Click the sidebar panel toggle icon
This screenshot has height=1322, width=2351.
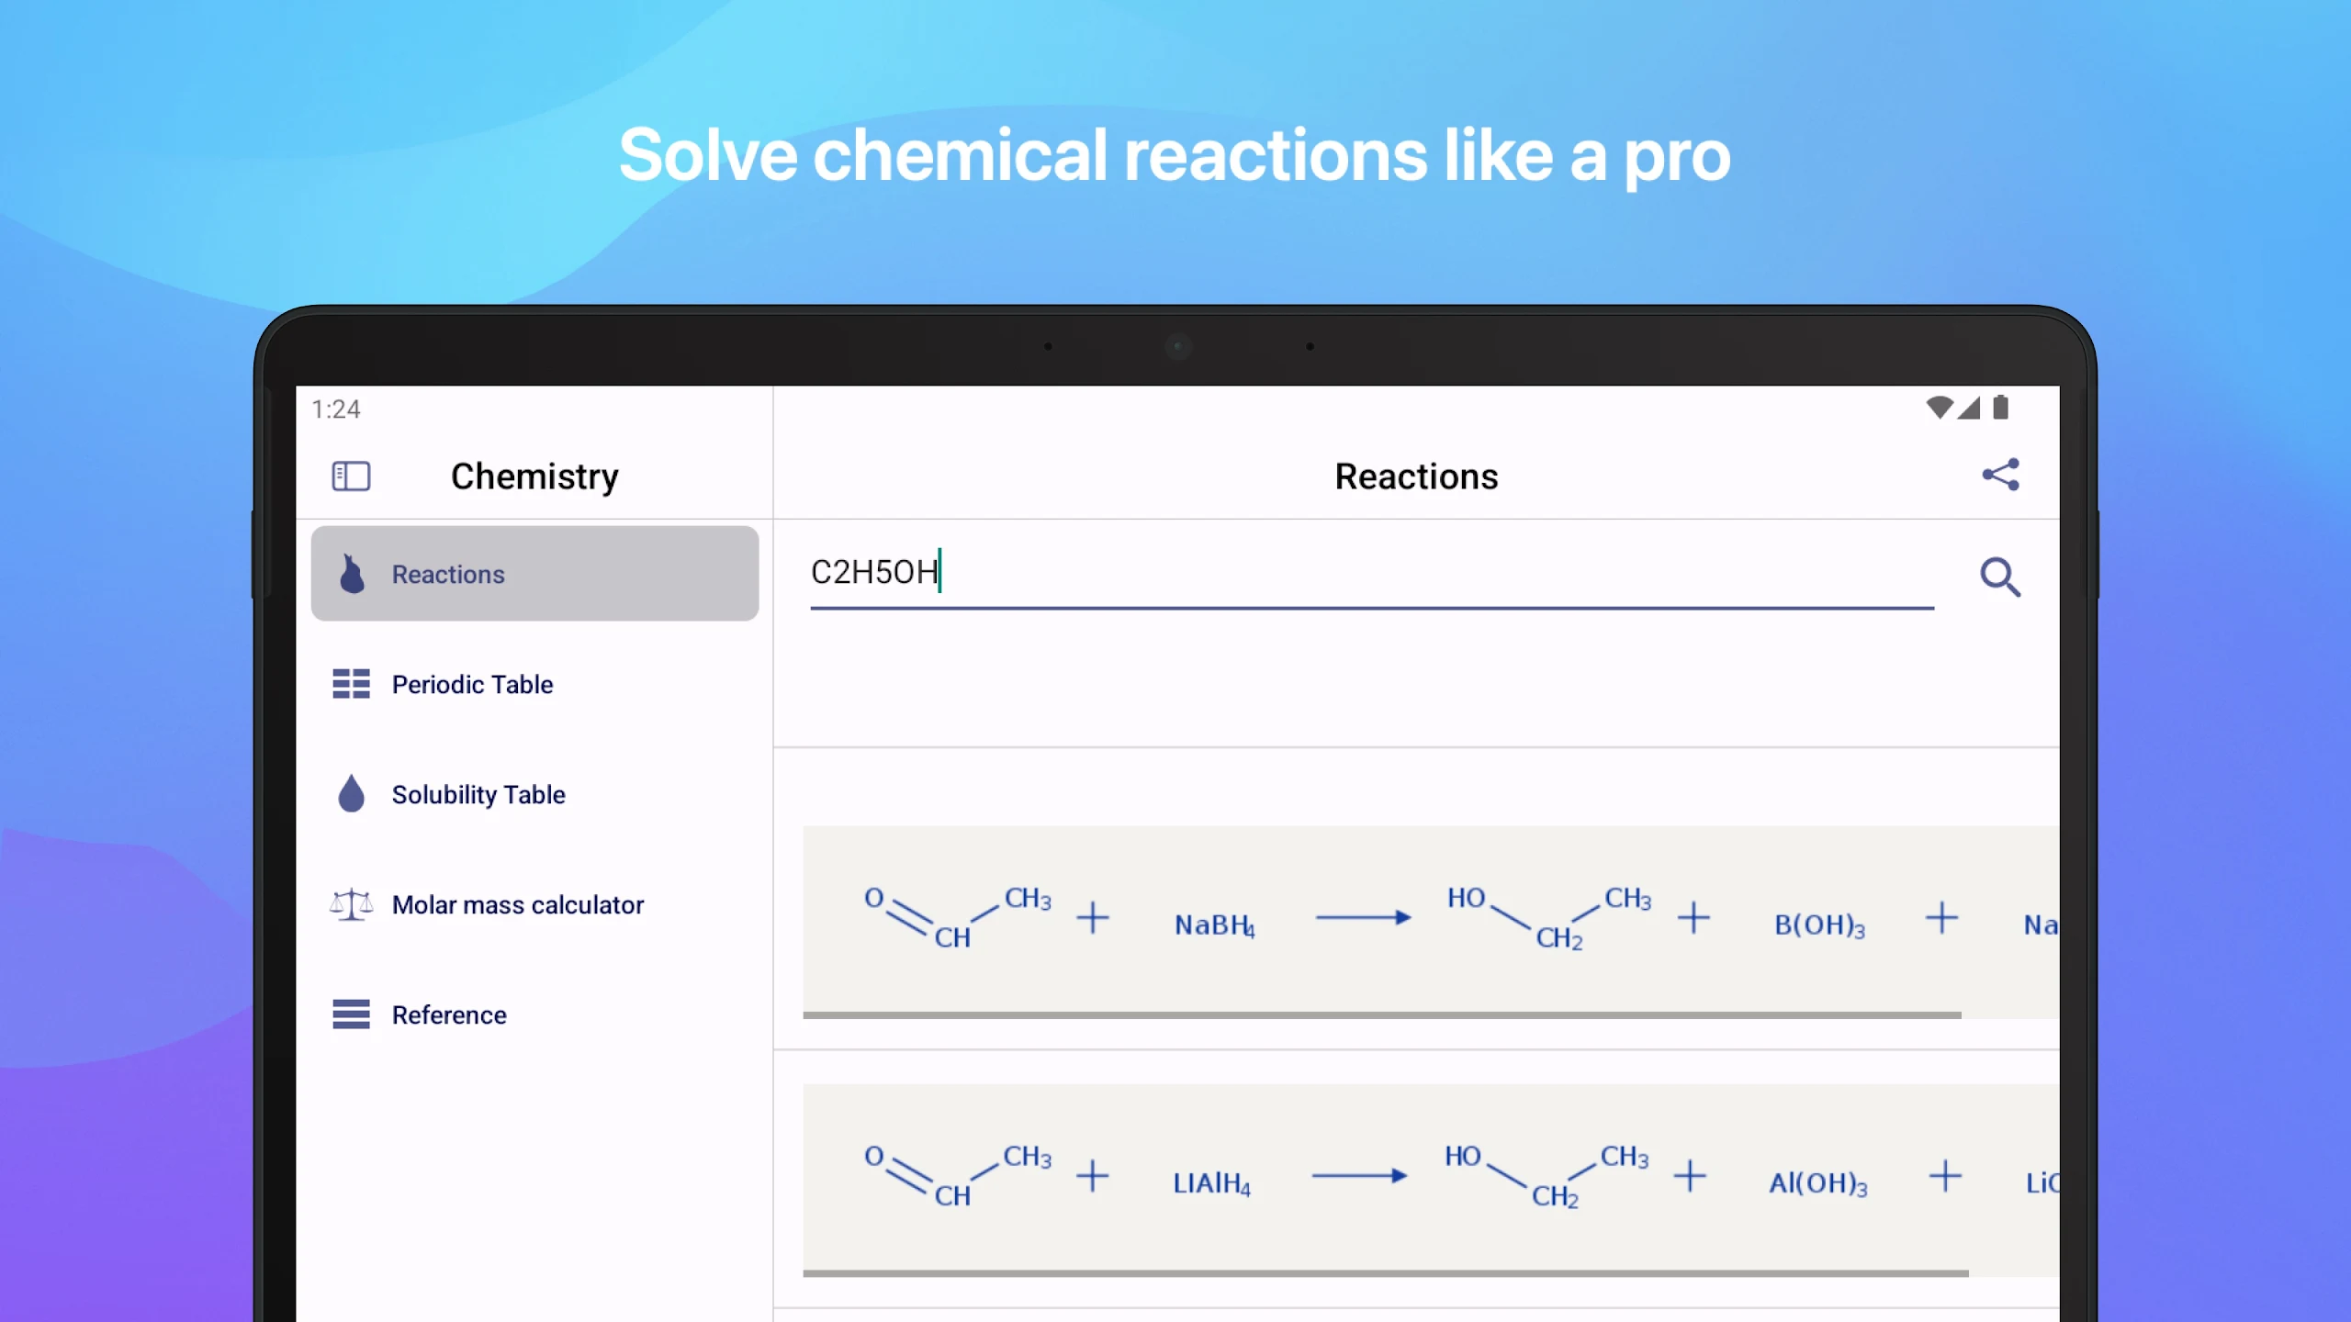click(351, 476)
